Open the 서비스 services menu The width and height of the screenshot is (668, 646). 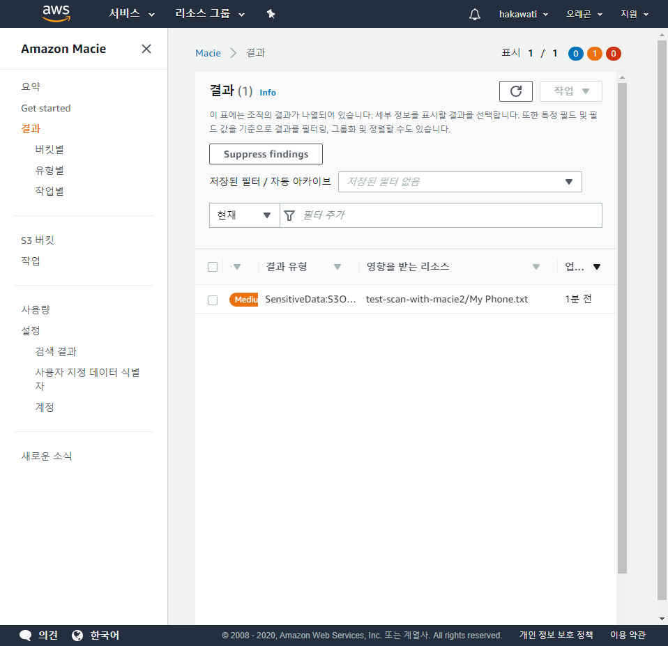pyautogui.click(x=132, y=14)
